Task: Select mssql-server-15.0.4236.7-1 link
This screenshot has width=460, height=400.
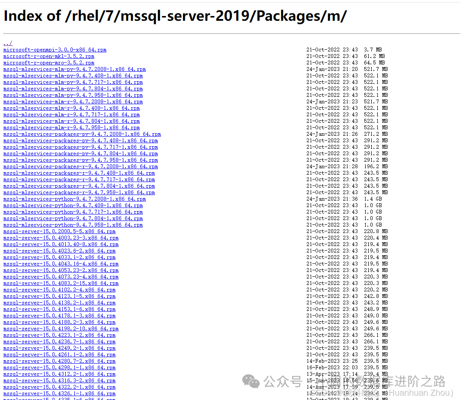Action: pyautogui.click(x=60, y=342)
